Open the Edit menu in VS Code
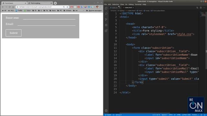 pyautogui.click(x=109, y=4)
